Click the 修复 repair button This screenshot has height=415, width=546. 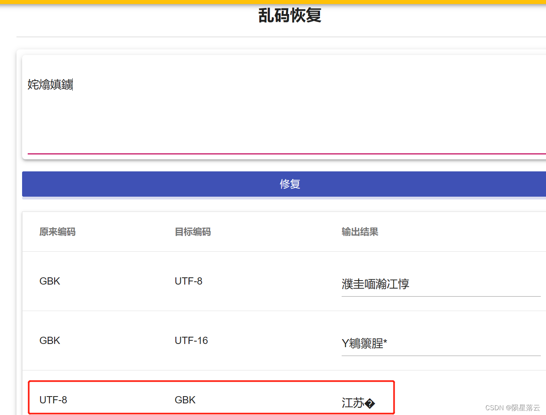[x=289, y=184]
